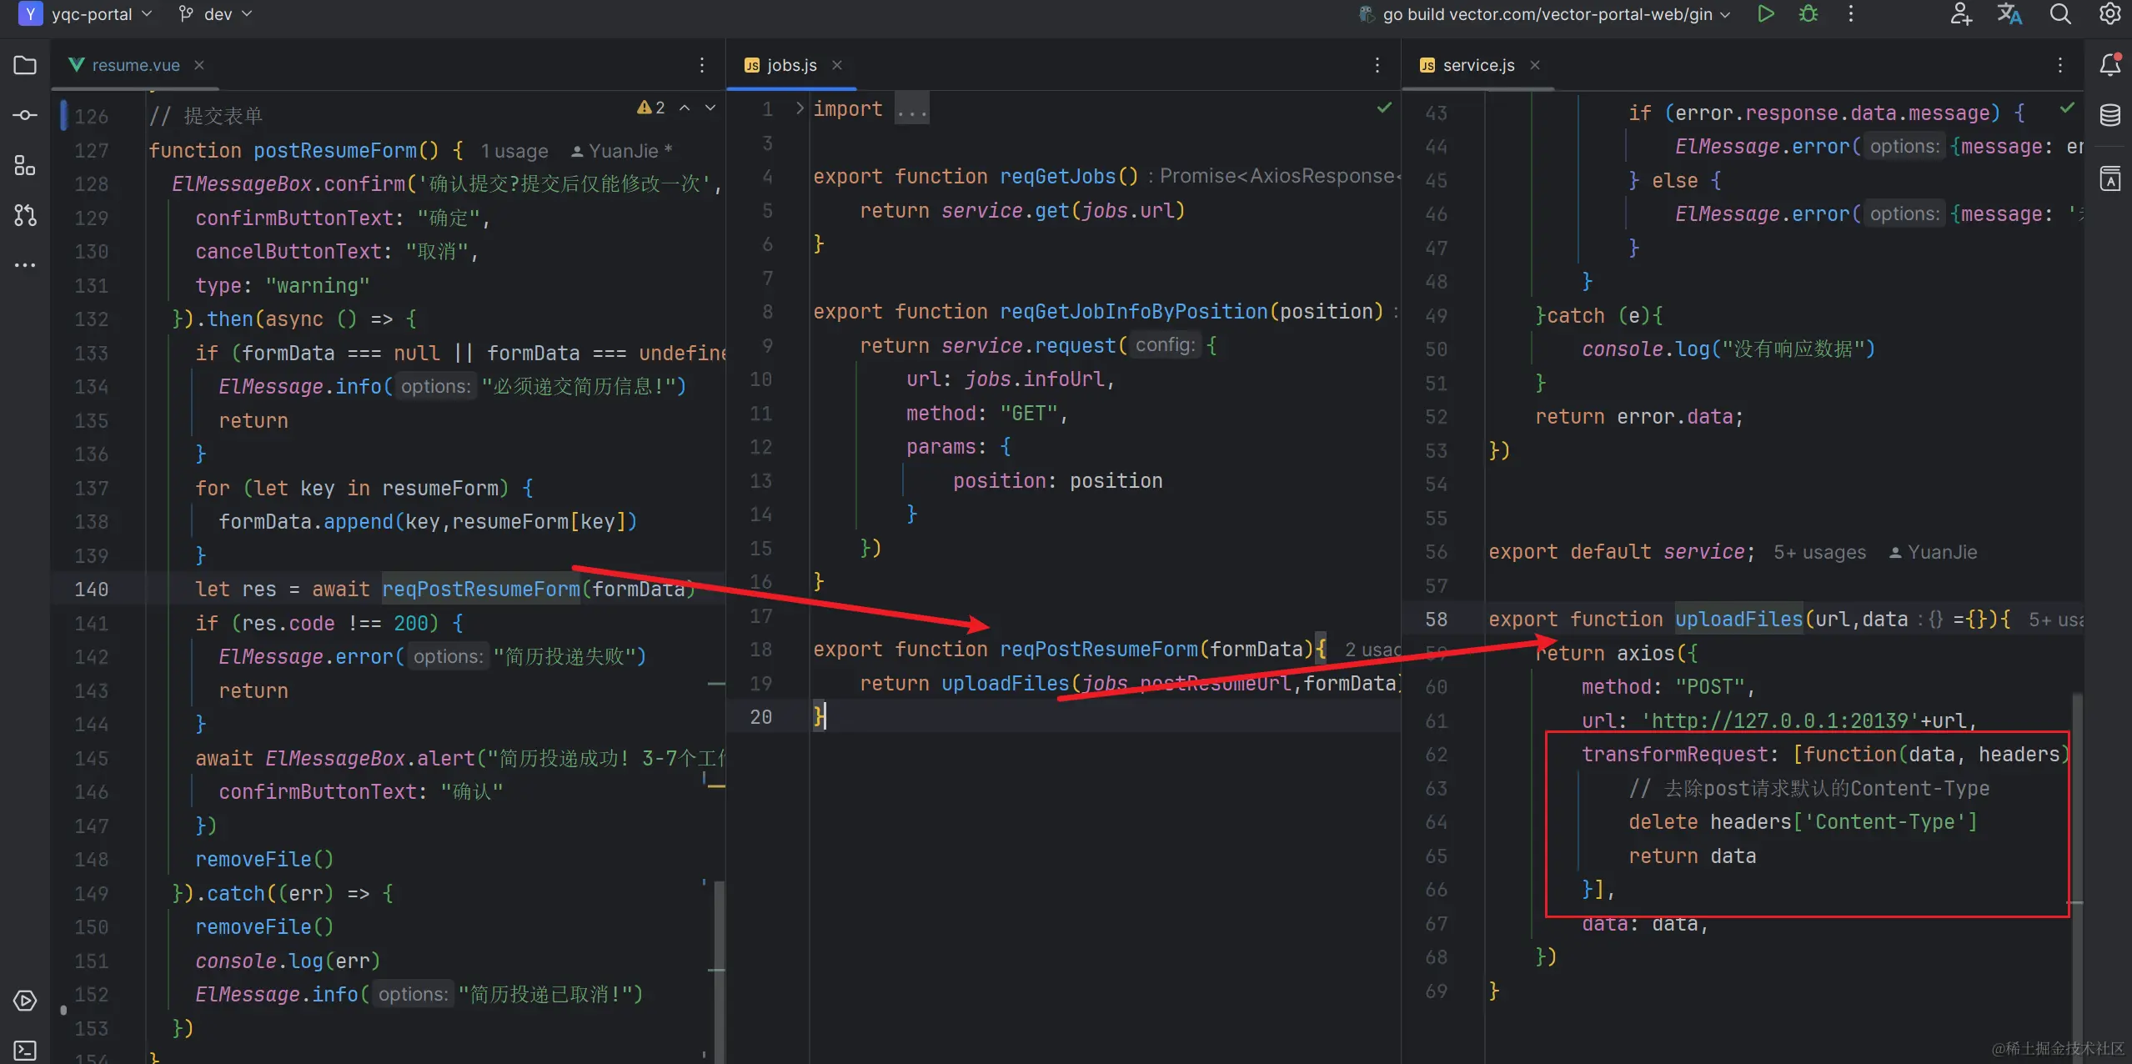Open the Notifications bell
The image size is (2132, 1064).
(2110, 65)
